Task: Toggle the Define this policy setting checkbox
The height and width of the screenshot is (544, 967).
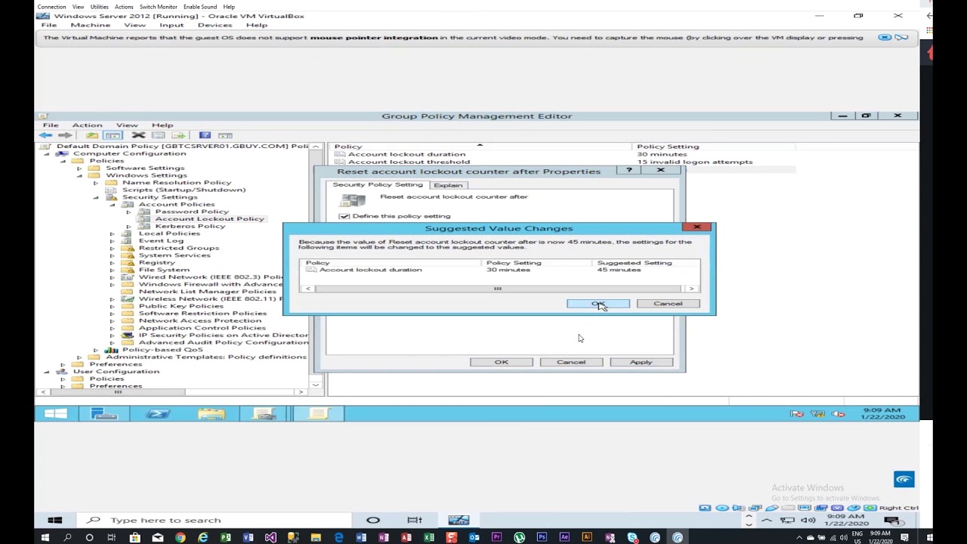Action: point(344,216)
